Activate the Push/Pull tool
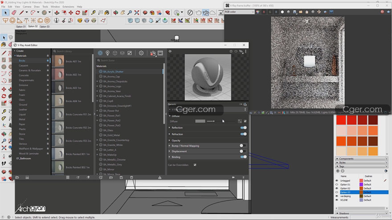The height and width of the screenshot is (220, 392). click(x=57, y=12)
